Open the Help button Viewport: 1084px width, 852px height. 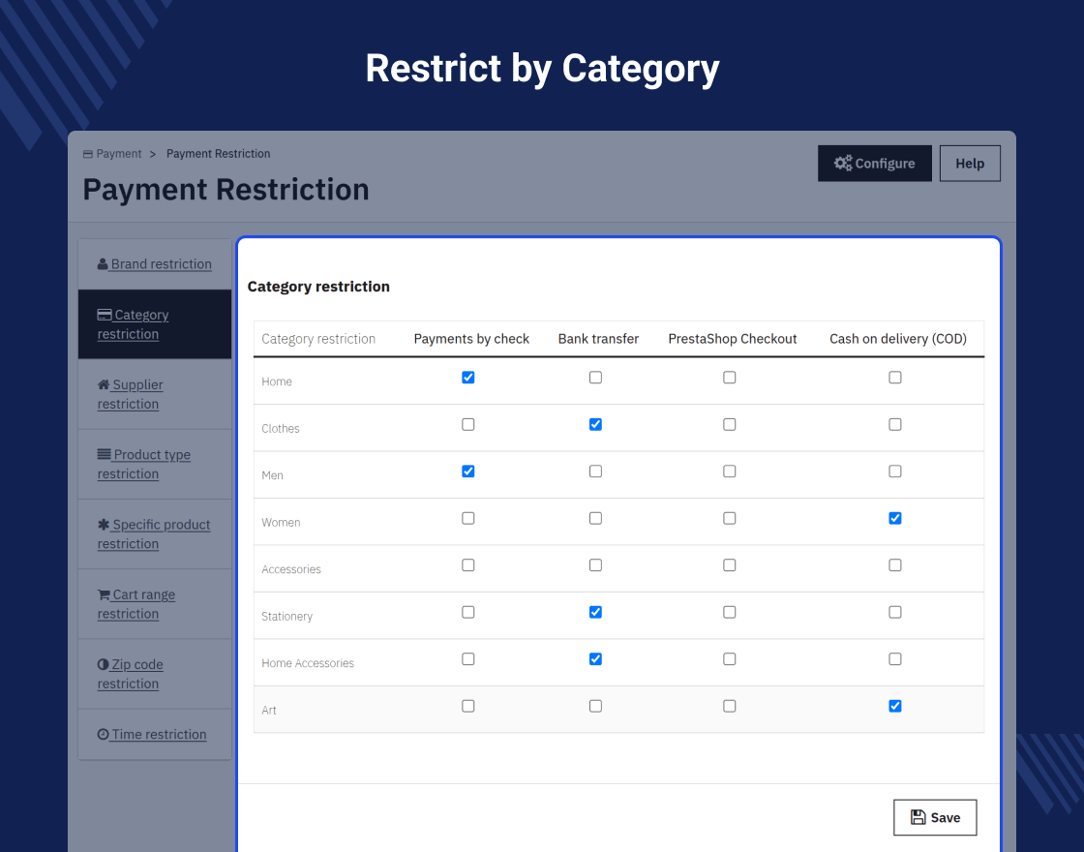970,164
